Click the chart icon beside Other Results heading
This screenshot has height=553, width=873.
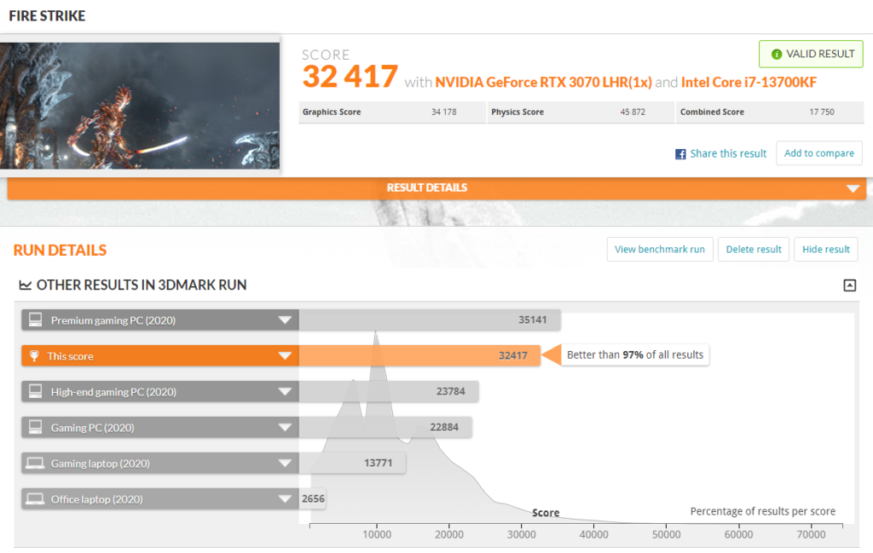pos(25,285)
